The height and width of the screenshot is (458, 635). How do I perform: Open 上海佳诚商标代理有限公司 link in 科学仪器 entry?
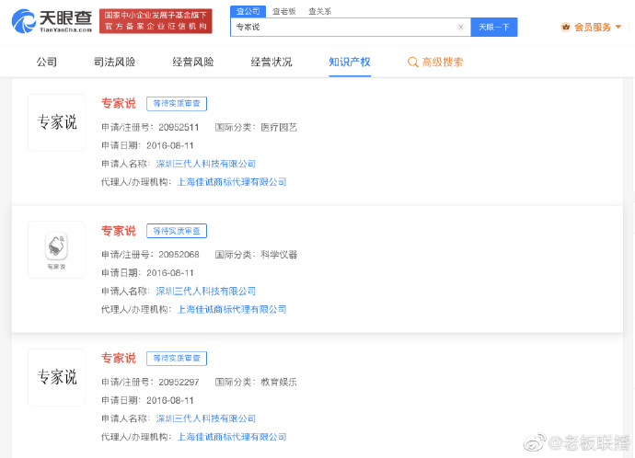click(232, 310)
